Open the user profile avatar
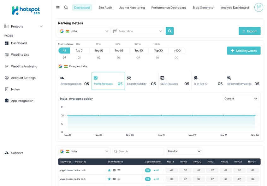The image size is (267, 186). pyautogui.click(x=259, y=8)
